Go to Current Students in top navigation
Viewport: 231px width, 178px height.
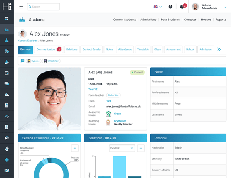(x=125, y=20)
